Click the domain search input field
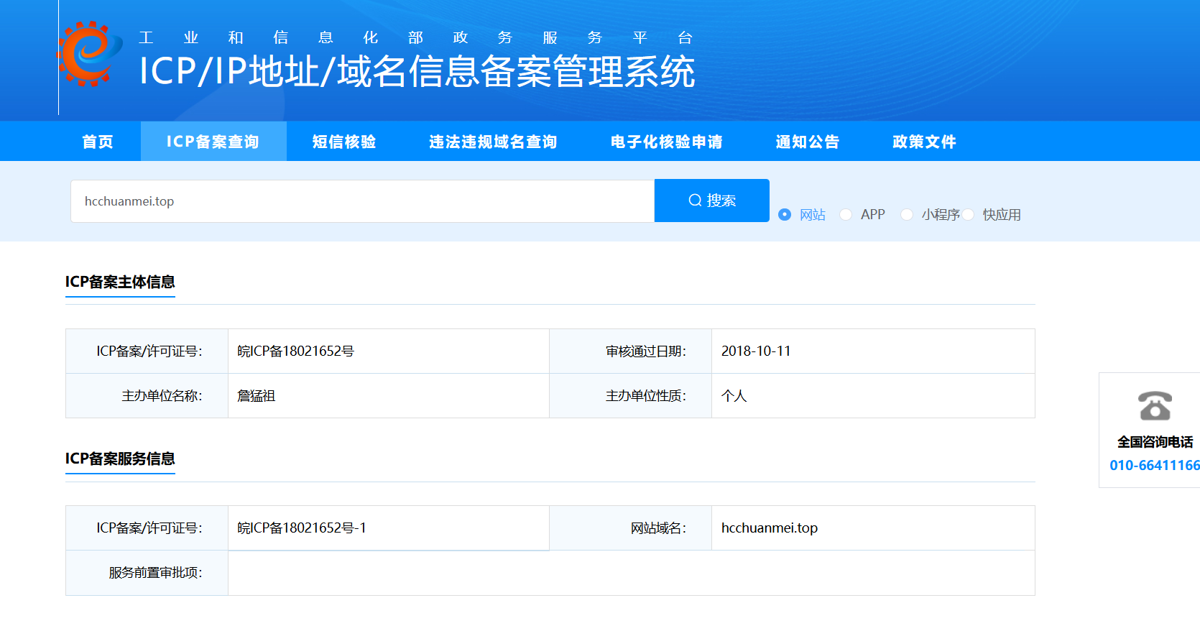 click(362, 201)
